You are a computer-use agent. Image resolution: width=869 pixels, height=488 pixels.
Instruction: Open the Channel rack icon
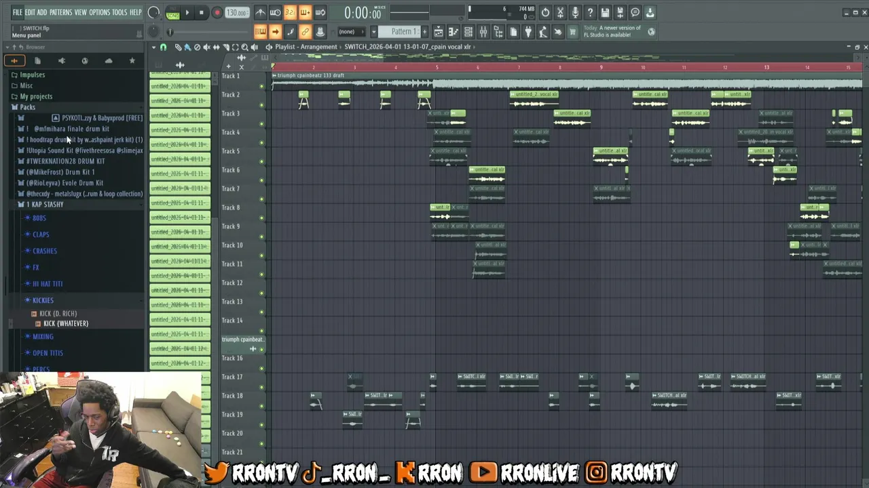(x=468, y=32)
